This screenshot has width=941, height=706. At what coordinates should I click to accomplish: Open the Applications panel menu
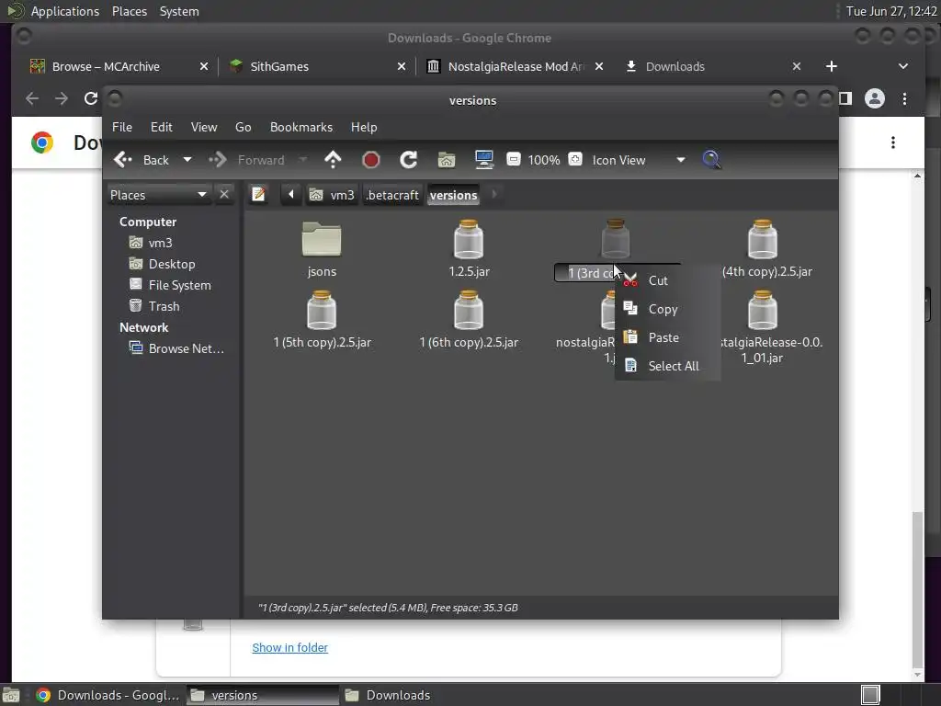65,11
